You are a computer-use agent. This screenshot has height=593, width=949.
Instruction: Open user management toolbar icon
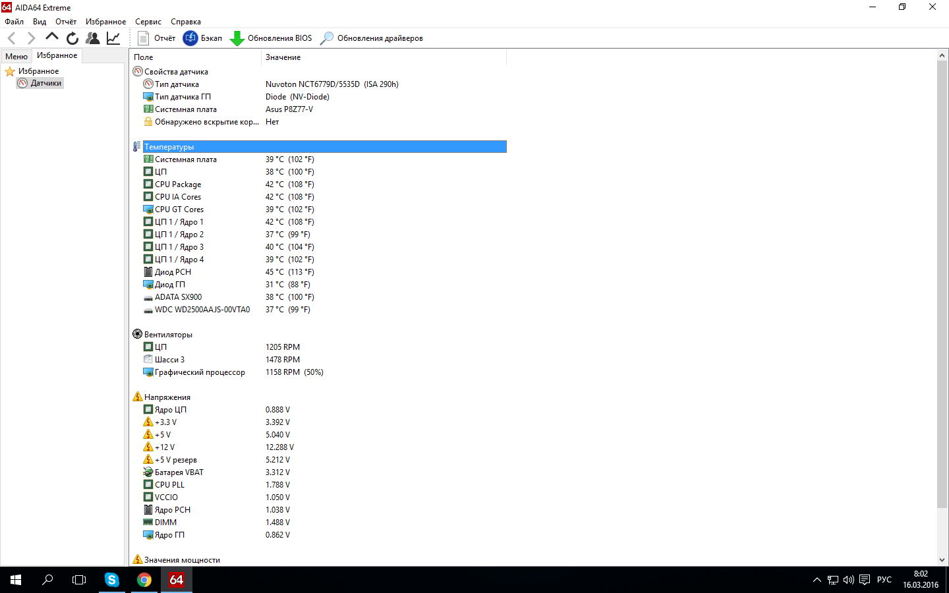(x=93, y=38)
